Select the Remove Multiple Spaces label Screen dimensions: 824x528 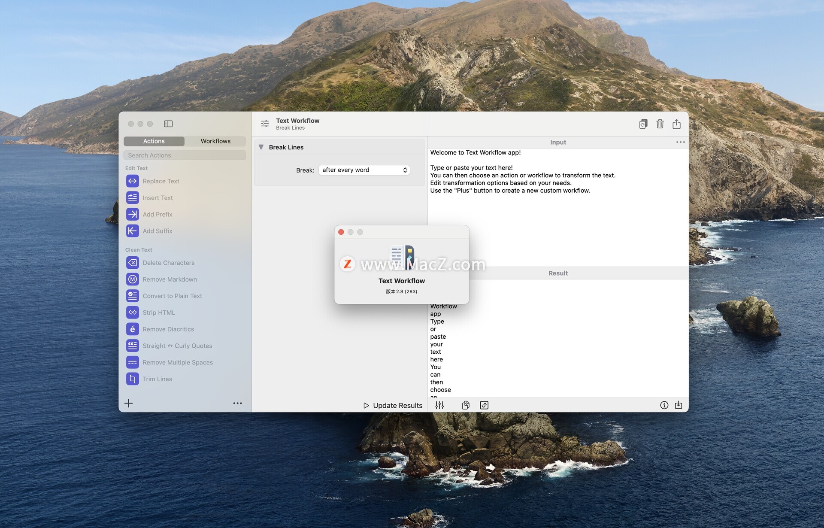(178, 362)
